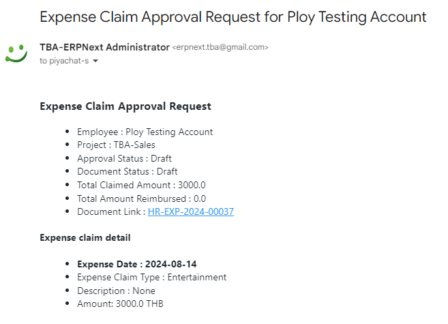Click the 'Expense claim detail' heading
Viewport: 448px width, 324px height.
(x=85, y=238)
